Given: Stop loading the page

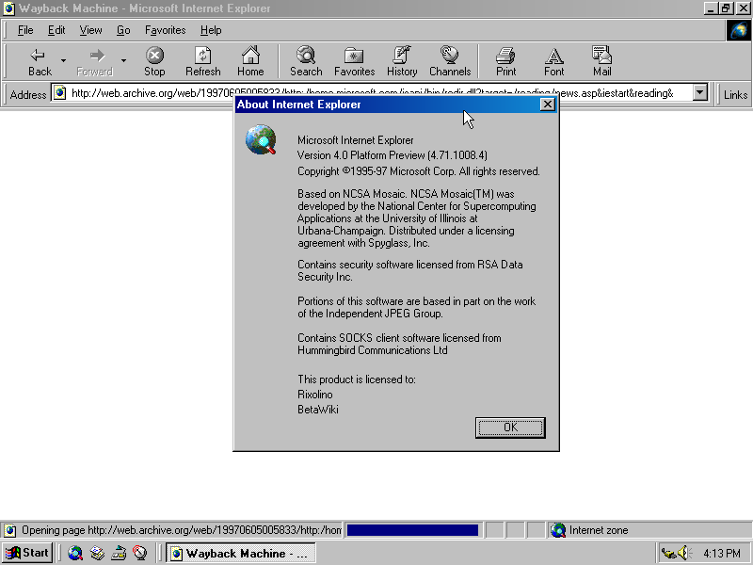Looking at the screenshot, I should [x=154, y=61].
